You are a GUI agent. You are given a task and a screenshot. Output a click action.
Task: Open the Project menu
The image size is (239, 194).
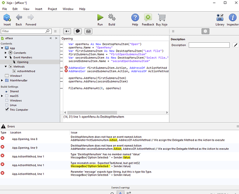[x=52, y=9]
